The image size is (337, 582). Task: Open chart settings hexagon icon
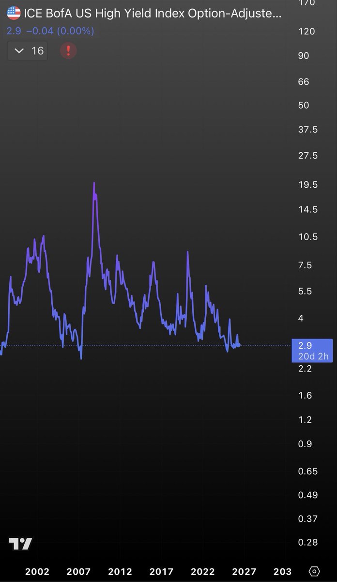(314, 570)
